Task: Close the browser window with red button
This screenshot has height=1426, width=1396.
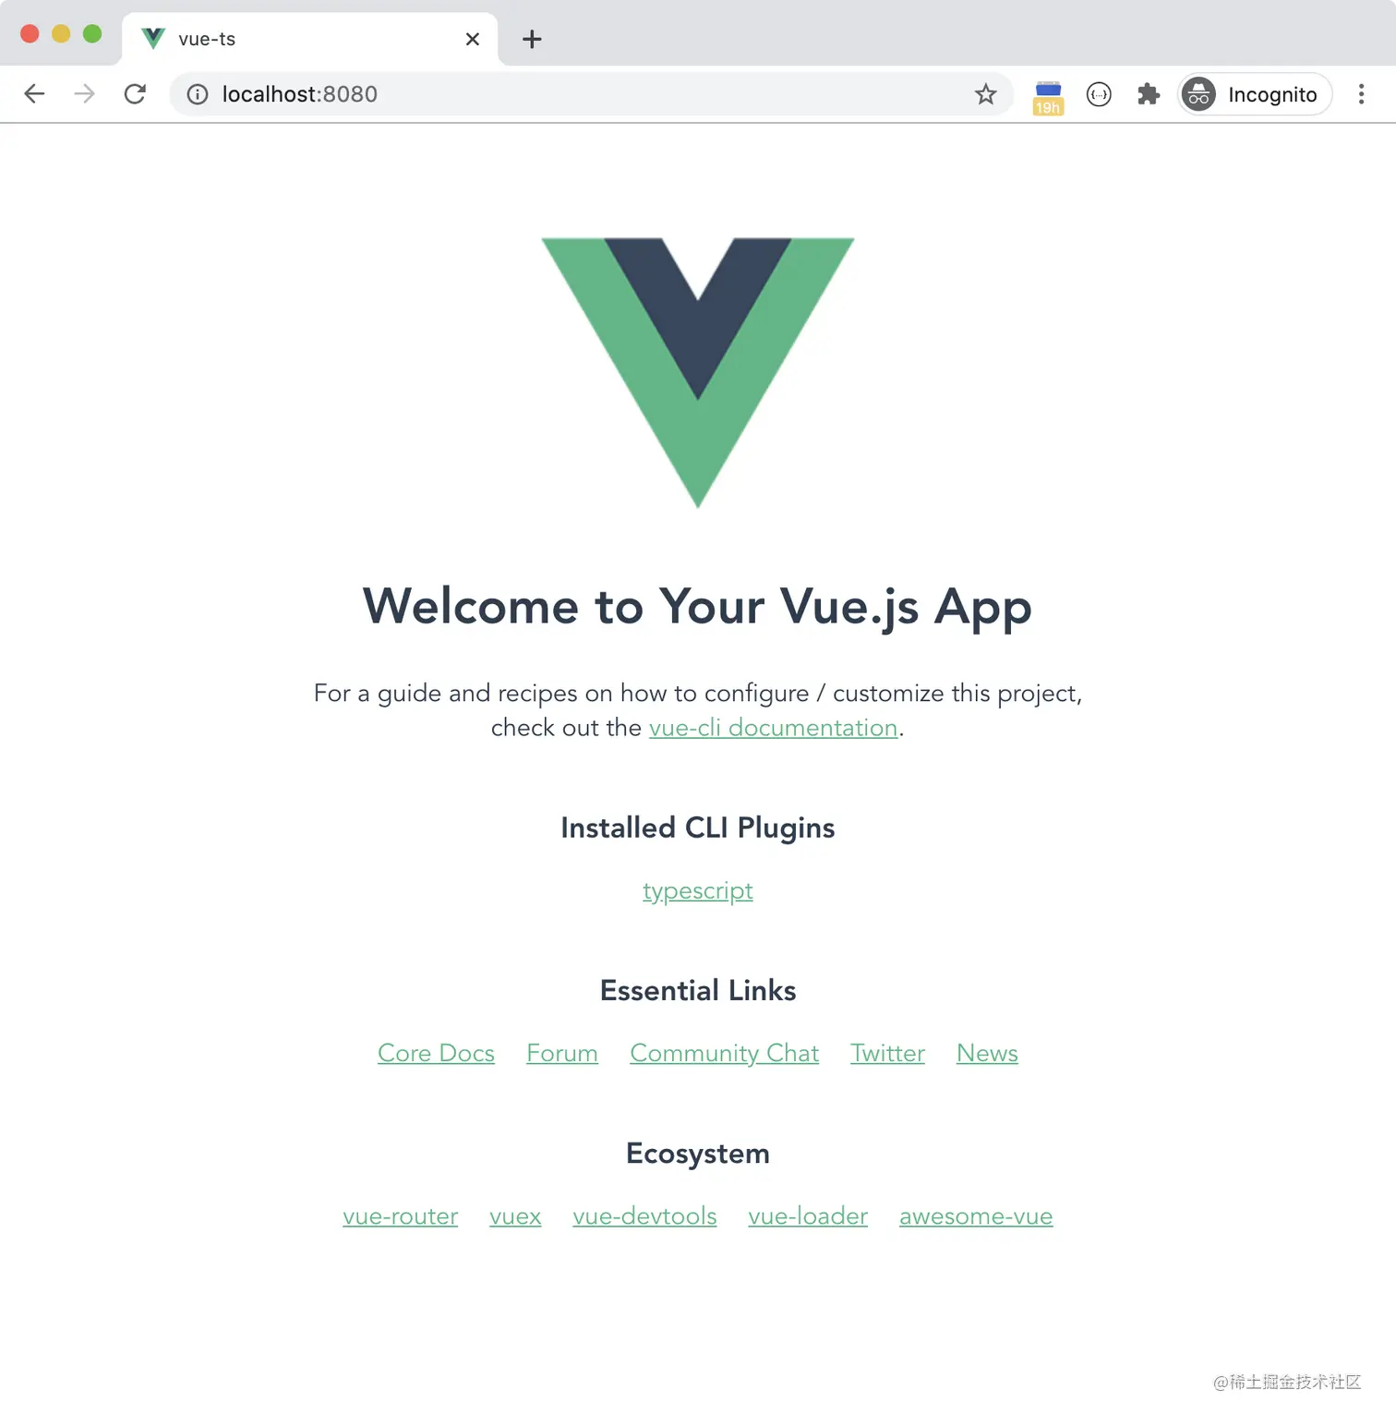Action: point(30,34)
